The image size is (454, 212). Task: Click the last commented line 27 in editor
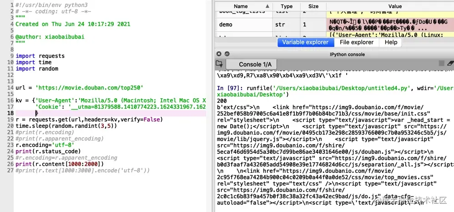coord(82,171)
